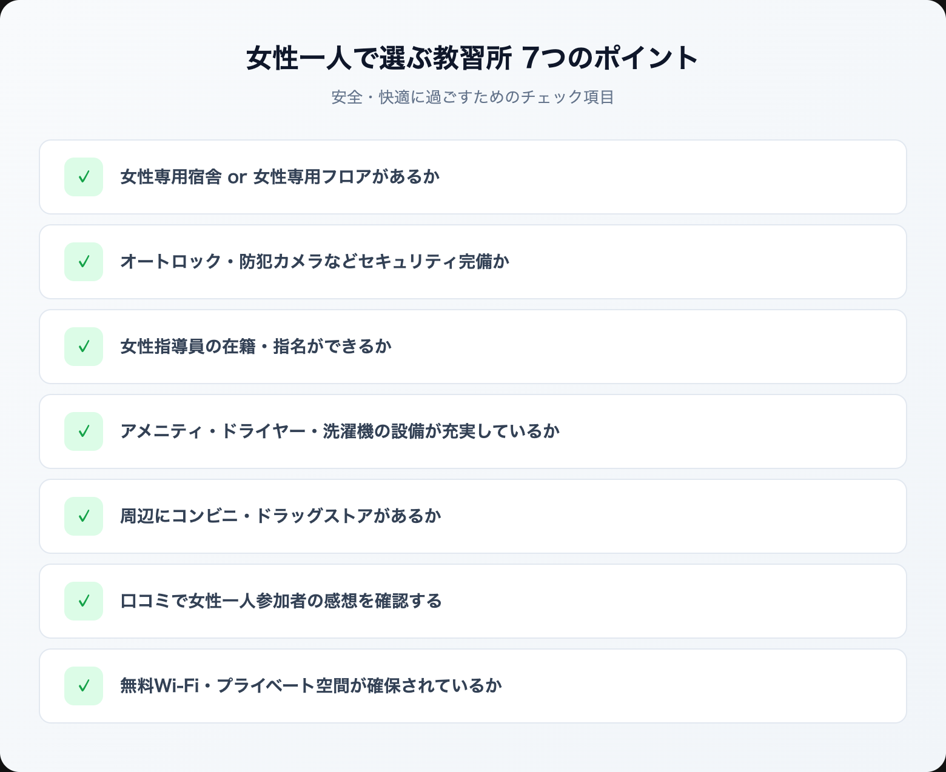Click empty area of the 無料Wi-Fi card
Screen dimensions: 946x772
tap(697, 686)
